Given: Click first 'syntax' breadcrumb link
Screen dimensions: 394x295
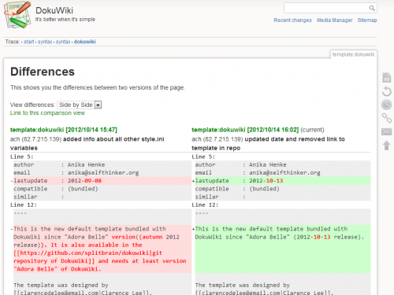Looking at the screenshot, I should click(45, 42).
